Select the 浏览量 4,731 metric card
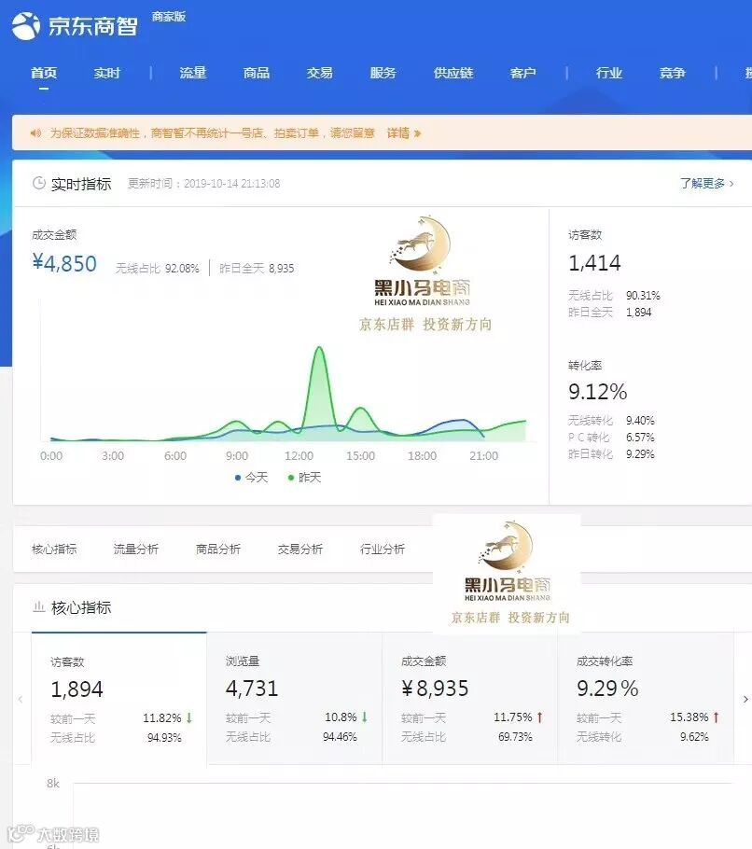752x849 pixels. 295,699
